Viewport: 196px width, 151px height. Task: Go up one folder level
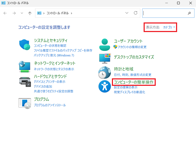30,13
